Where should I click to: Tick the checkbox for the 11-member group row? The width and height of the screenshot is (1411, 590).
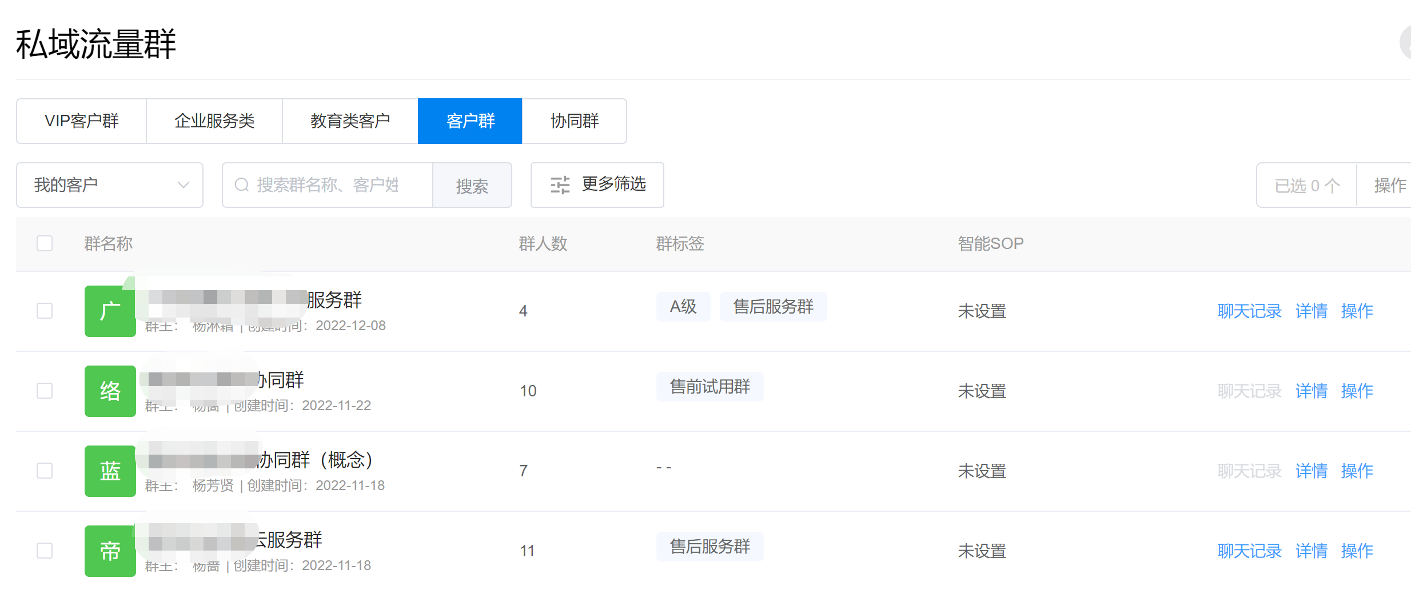(45, 551)
